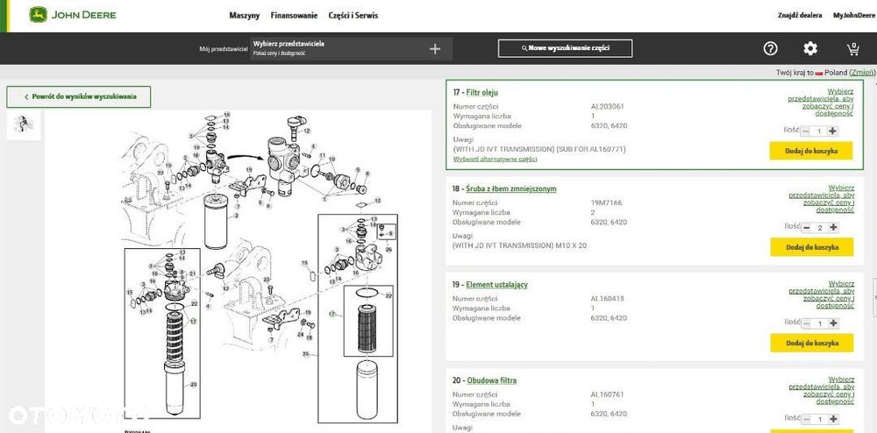
Task: Open the settings gear icon
Action: [809, 48]
